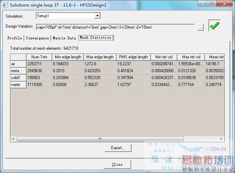Click the Min tet vol column header
Screen dimensions: 235x173
click(164, 57)
